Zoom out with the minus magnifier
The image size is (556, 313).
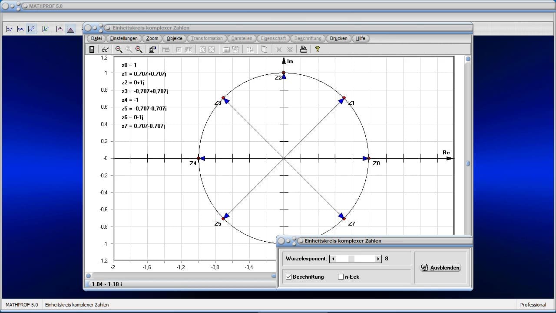119,50
